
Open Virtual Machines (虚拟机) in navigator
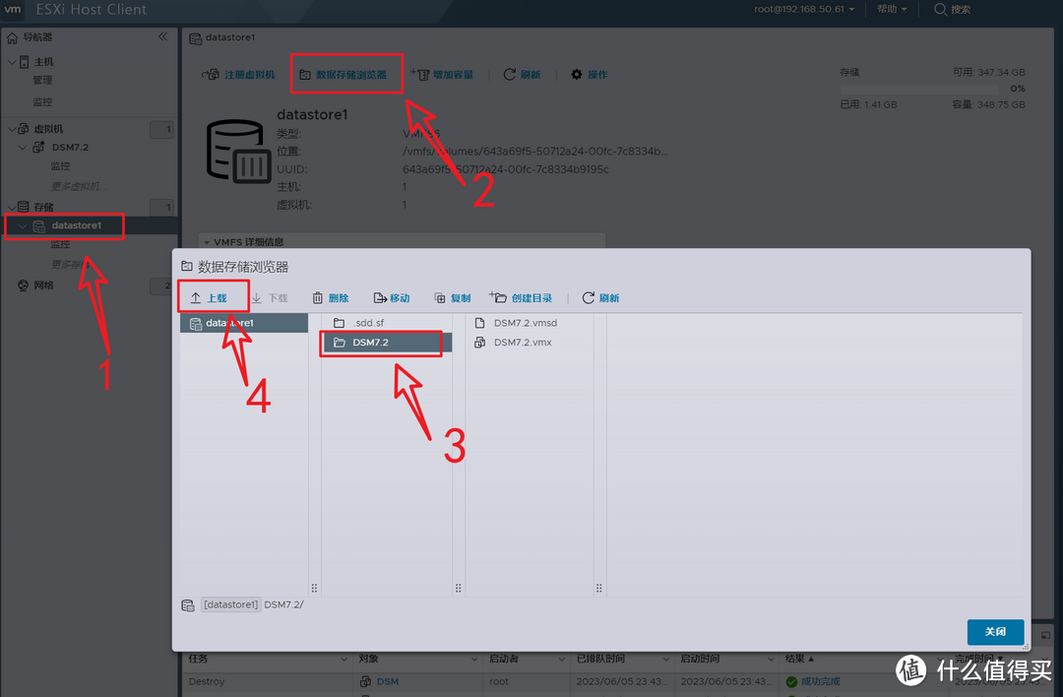47,129
